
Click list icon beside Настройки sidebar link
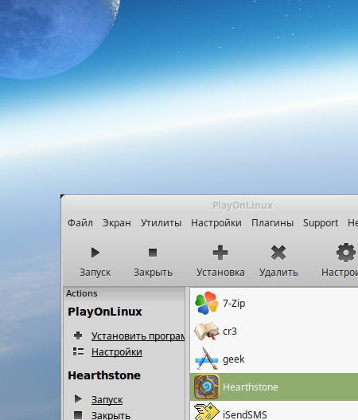coord(78,351)
